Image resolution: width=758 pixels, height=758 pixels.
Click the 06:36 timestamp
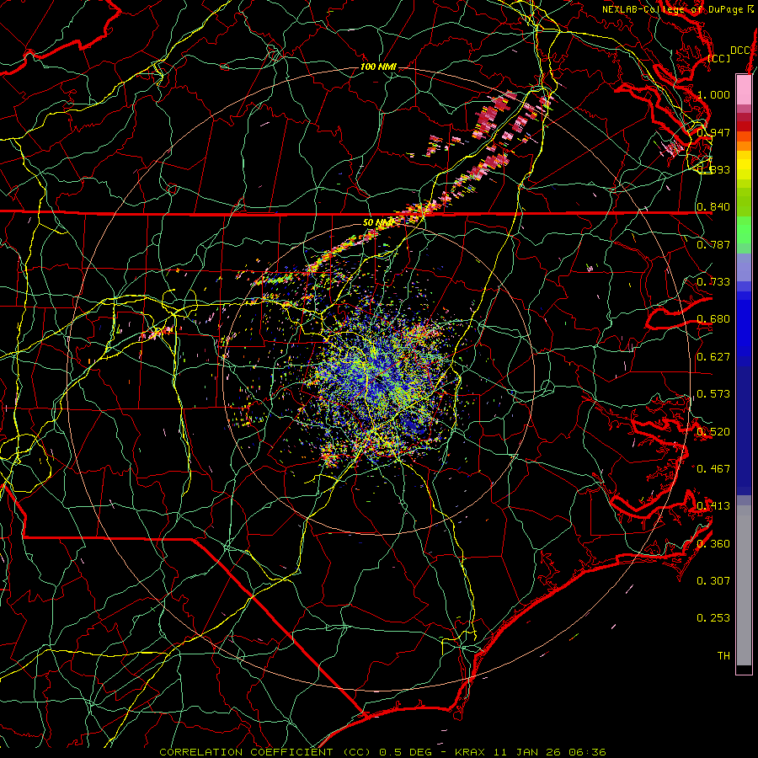(587, 752)
